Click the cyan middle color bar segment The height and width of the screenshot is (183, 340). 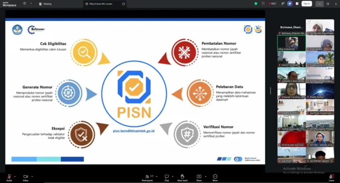[x=48, y=159]
